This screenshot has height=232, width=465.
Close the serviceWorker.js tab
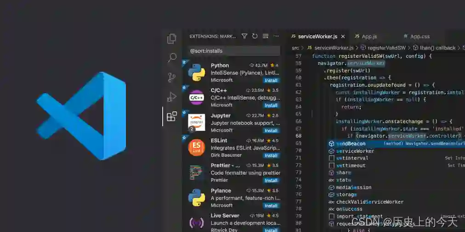343,36
